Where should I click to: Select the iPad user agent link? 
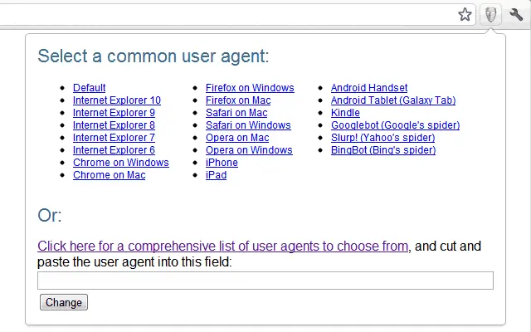coord(216,175)
